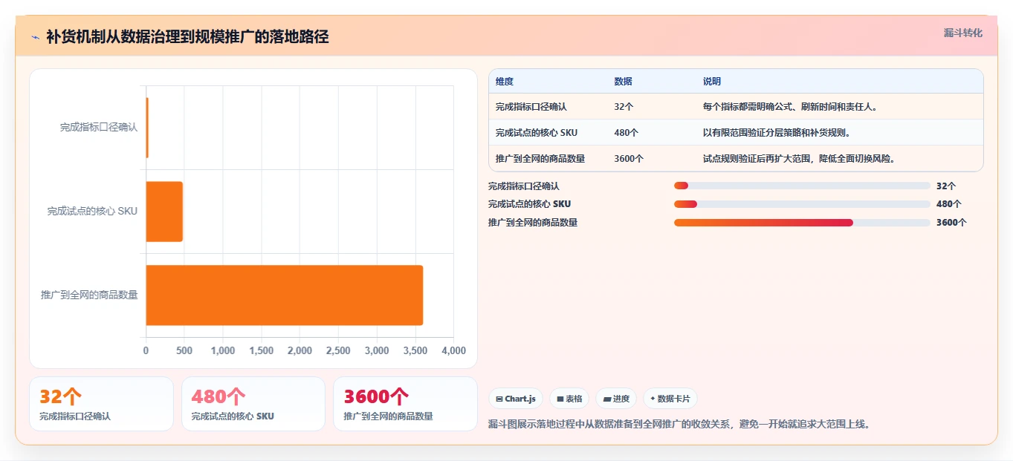Click the 完成指标口径确认 bar in chart
This screenshot has height=461, width=1013.
tap(147, 128)
